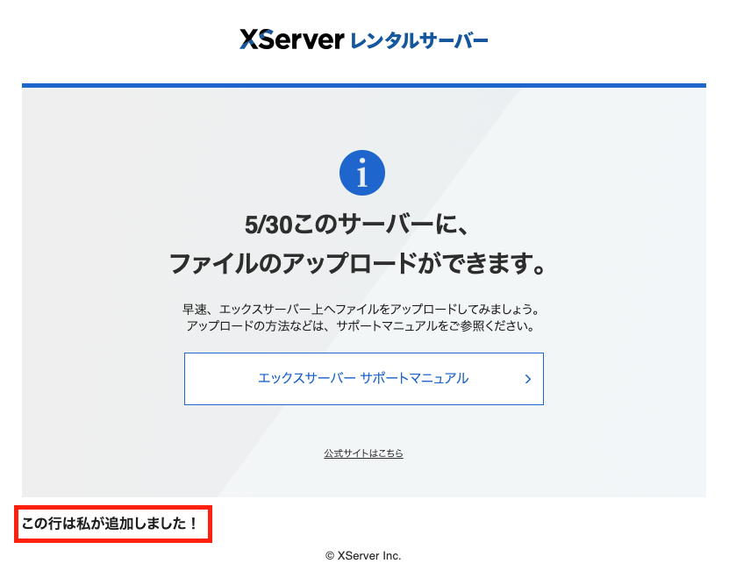
Task: Click the chevron arrow in the support manual button
Action: coord(528,379)
